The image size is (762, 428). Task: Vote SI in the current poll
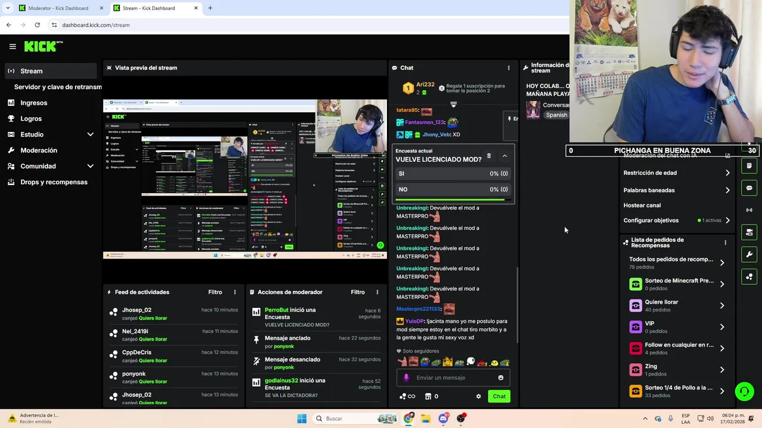(453, 174)
